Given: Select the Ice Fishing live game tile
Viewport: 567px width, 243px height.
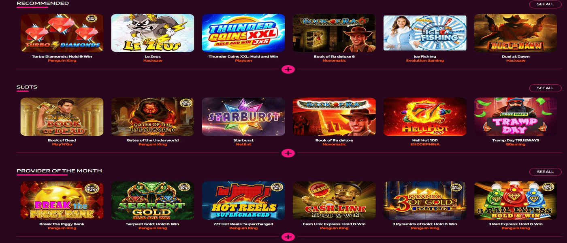Looking at the screenshot, I should [x=425, y=33].
